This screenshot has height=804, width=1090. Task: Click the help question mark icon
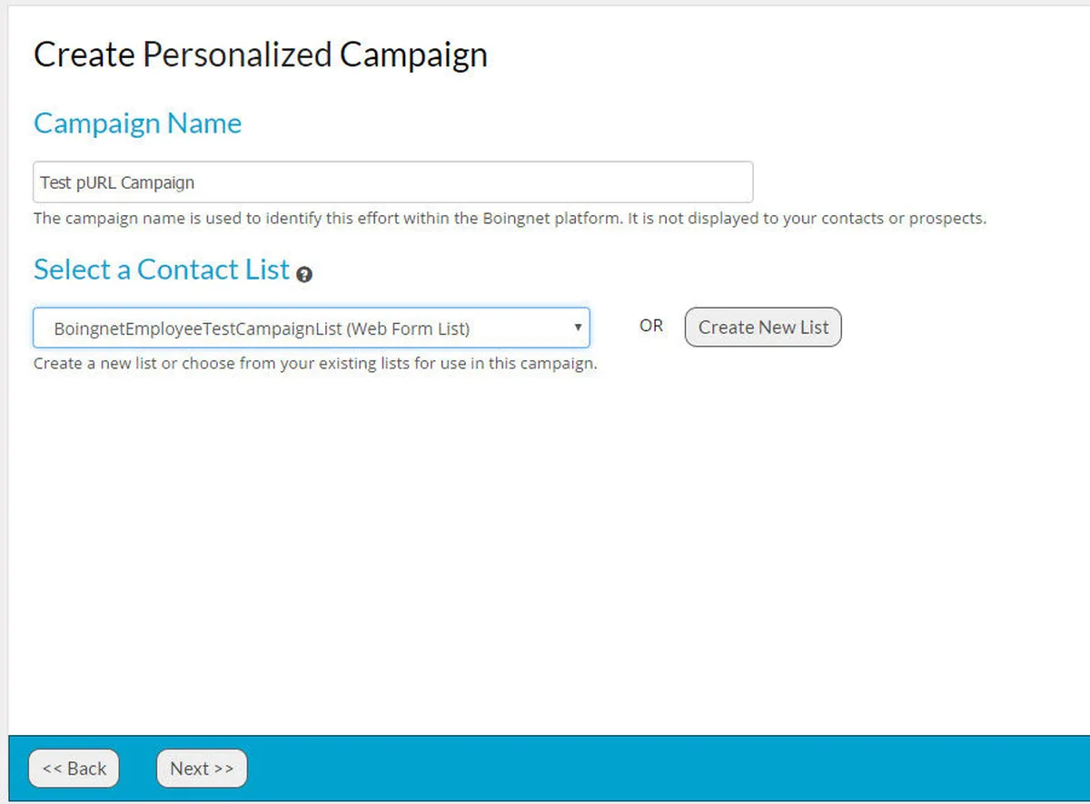point(304,274)
